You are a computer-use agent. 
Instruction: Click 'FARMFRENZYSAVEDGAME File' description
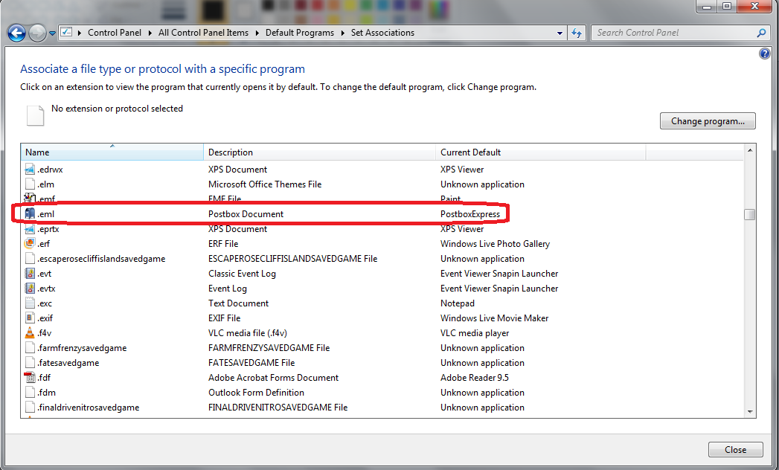[269, 348]
